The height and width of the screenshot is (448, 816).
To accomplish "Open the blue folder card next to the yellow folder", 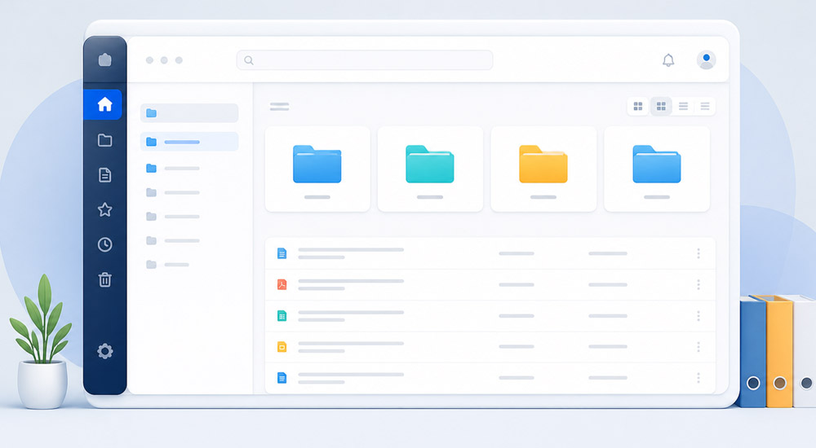I will click(x=657, y=169).
